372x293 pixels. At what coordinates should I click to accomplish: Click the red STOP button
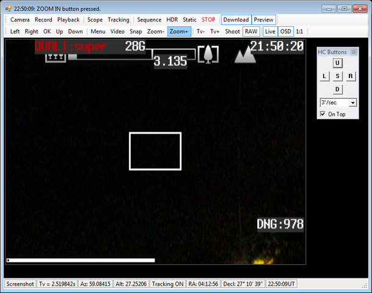point(208,20)
